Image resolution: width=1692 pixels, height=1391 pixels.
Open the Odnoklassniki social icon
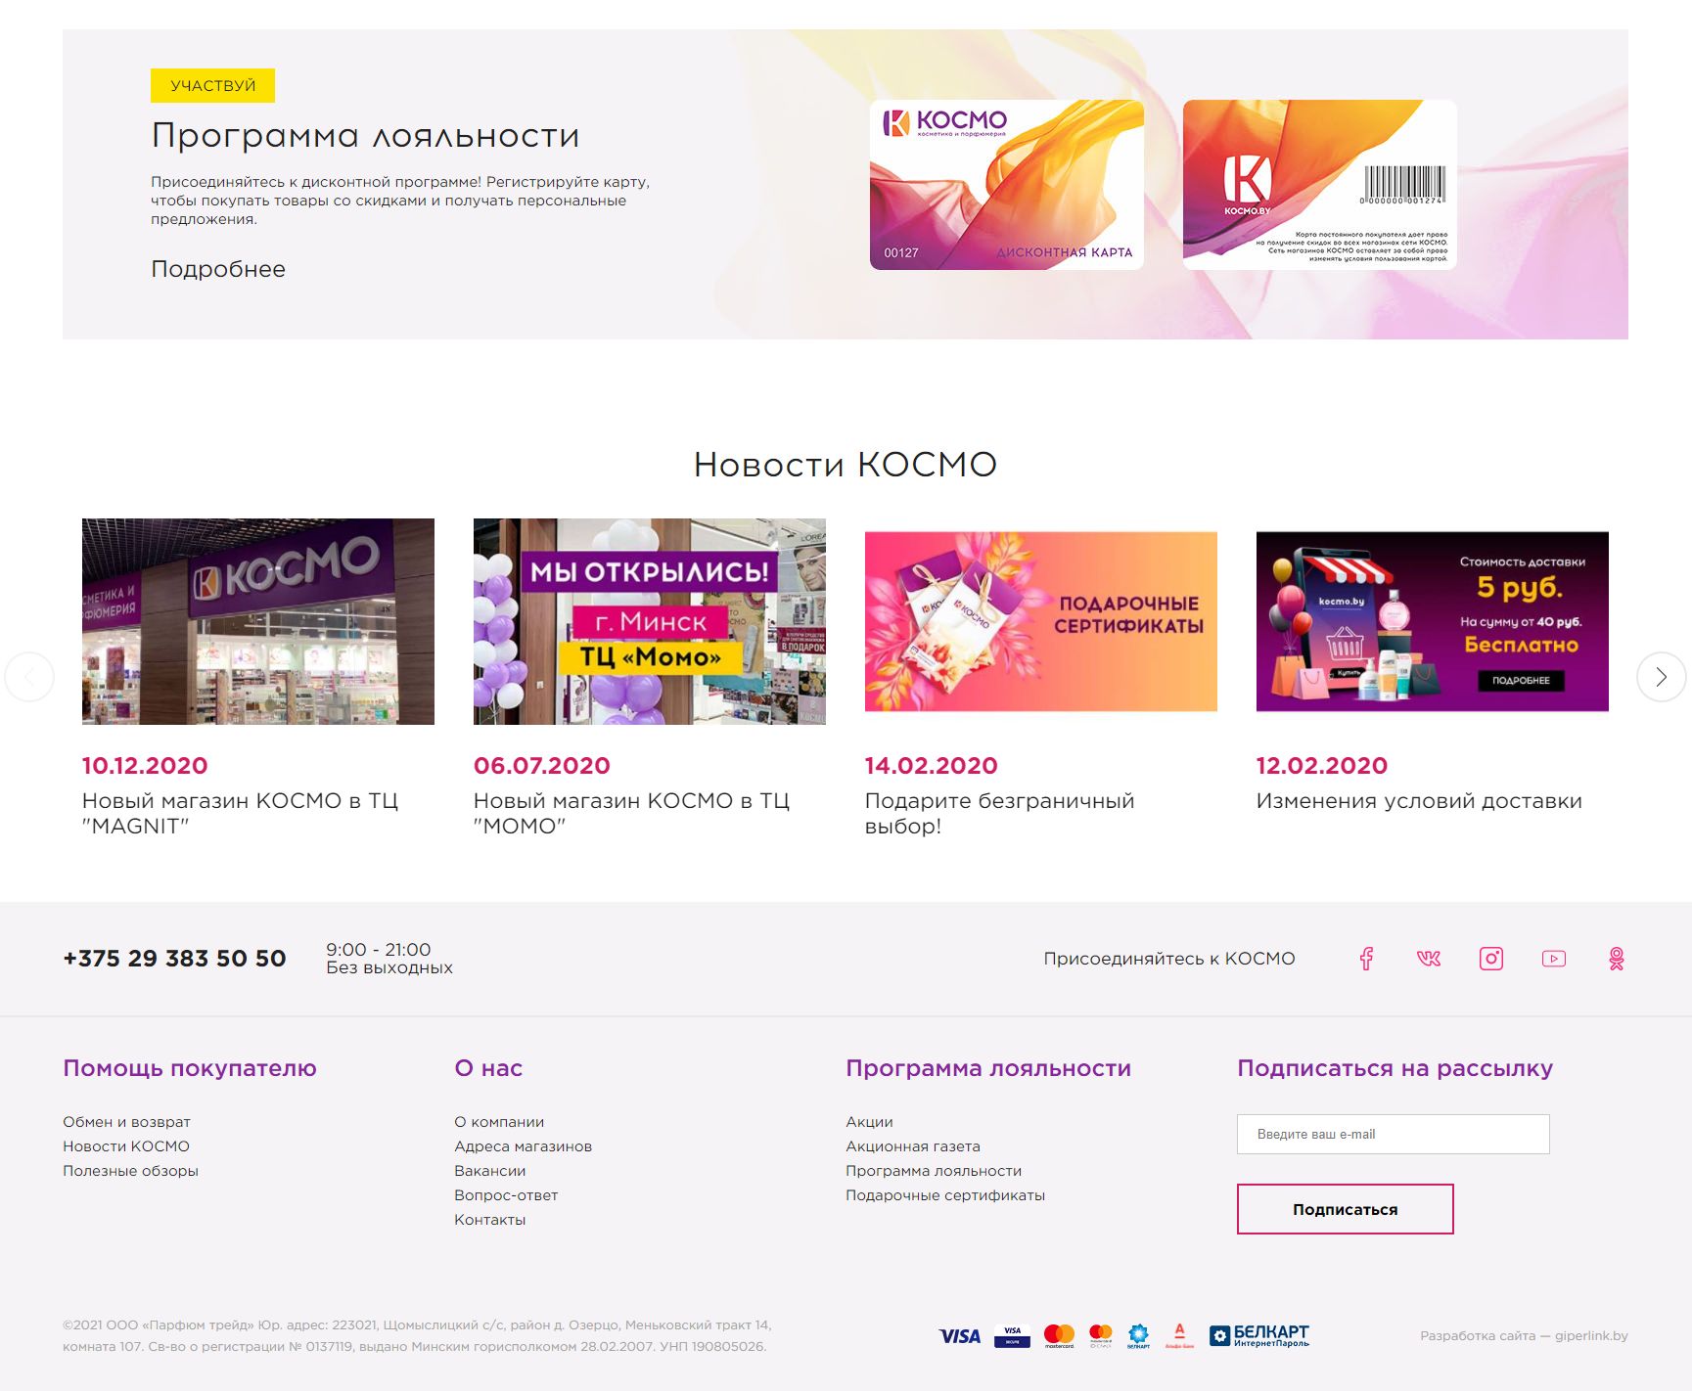(x=1617, y=959)
